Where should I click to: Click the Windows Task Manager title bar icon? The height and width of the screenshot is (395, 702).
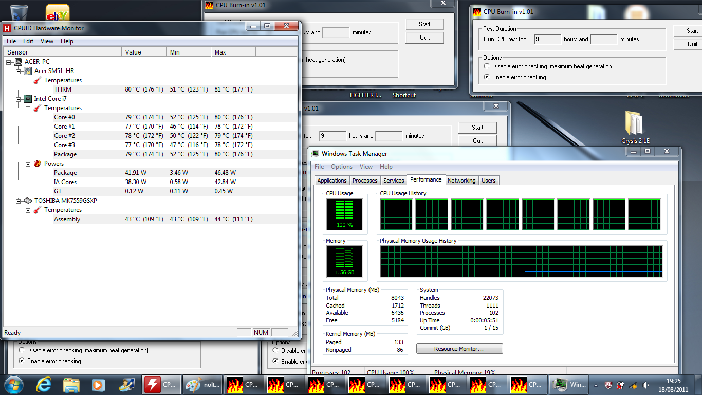[x=316, y=153]
